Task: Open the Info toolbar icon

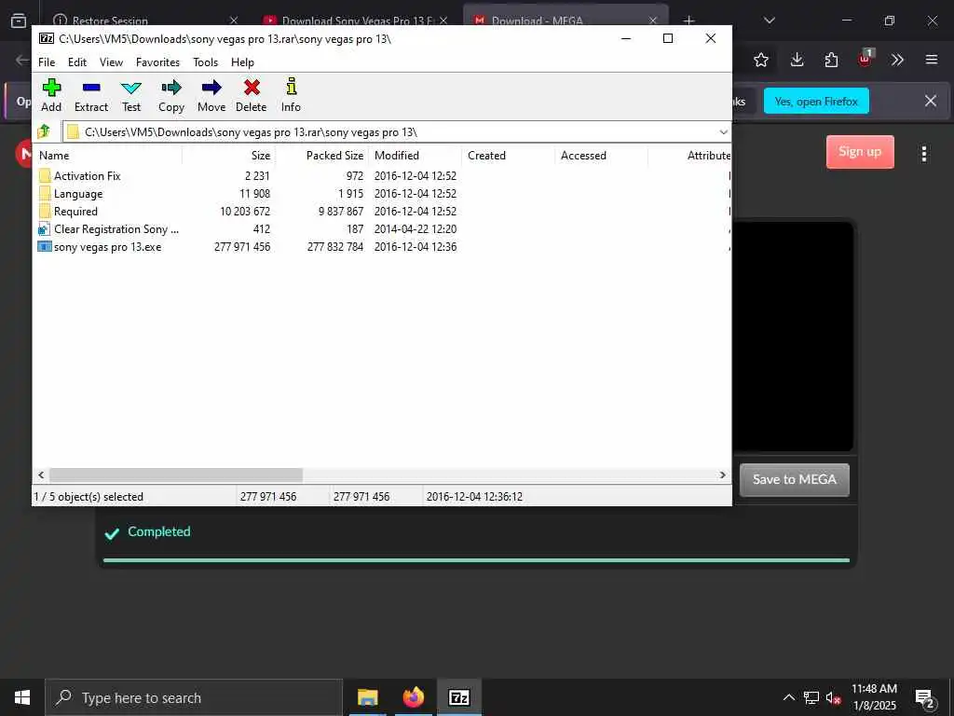Action: [x=291, y=87]
